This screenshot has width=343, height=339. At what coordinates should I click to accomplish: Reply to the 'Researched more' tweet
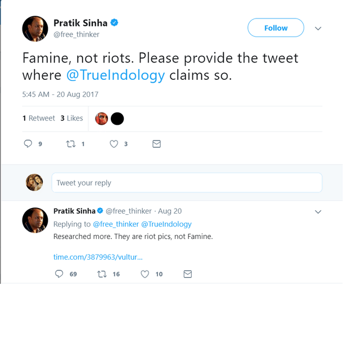click(x=59, y=274)
